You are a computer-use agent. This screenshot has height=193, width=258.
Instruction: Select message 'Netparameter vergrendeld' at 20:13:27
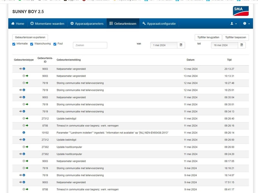(71, 69)
